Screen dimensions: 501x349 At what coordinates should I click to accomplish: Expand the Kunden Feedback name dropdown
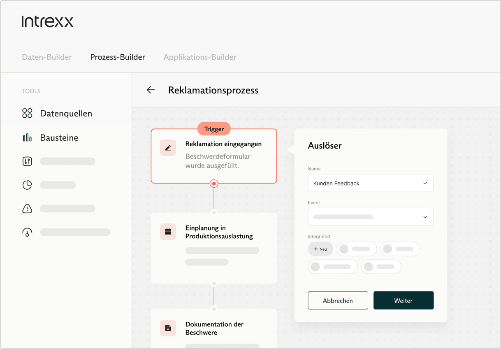[x=425, y=183]
